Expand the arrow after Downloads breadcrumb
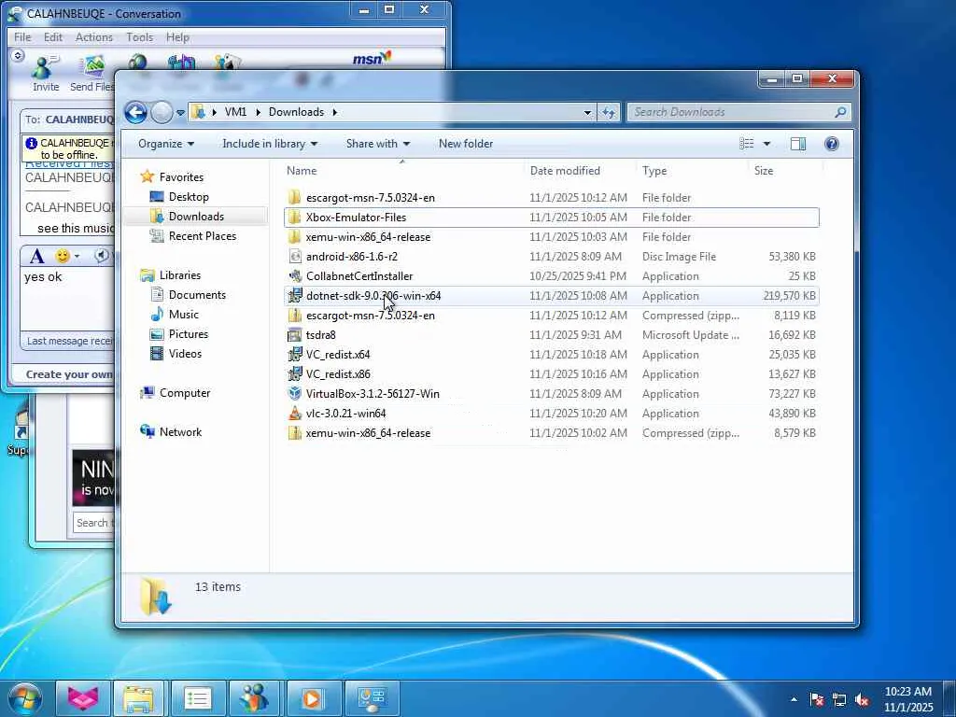Screen dimensions: 956x717 (335, 112)
